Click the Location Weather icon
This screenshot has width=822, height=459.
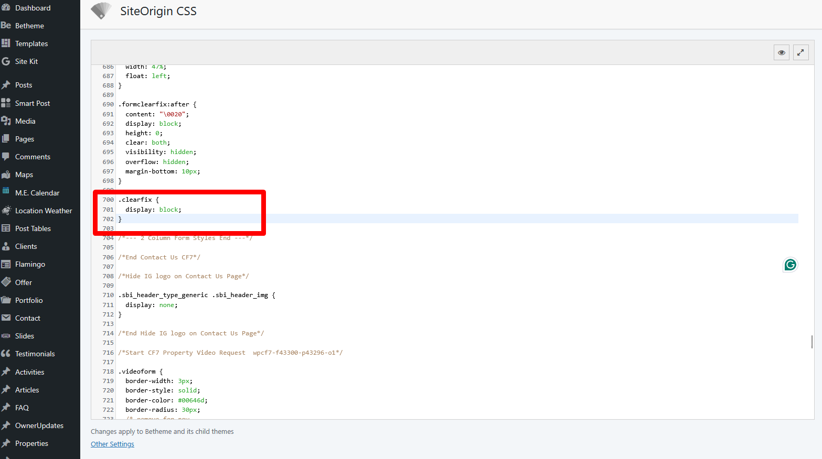coord(6,211)
